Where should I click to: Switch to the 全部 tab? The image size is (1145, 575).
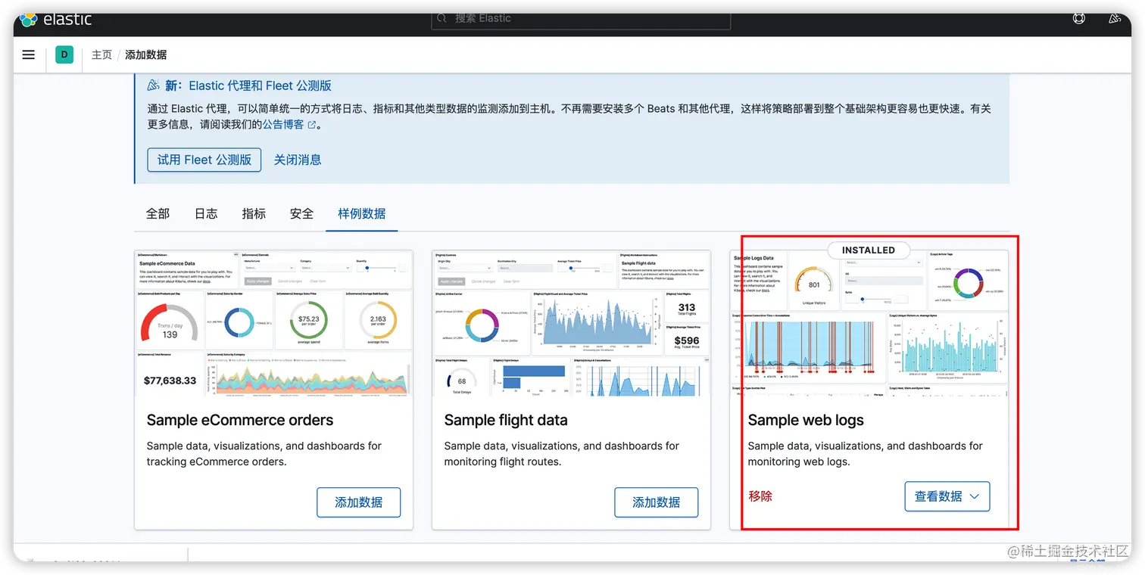(158, 213)
